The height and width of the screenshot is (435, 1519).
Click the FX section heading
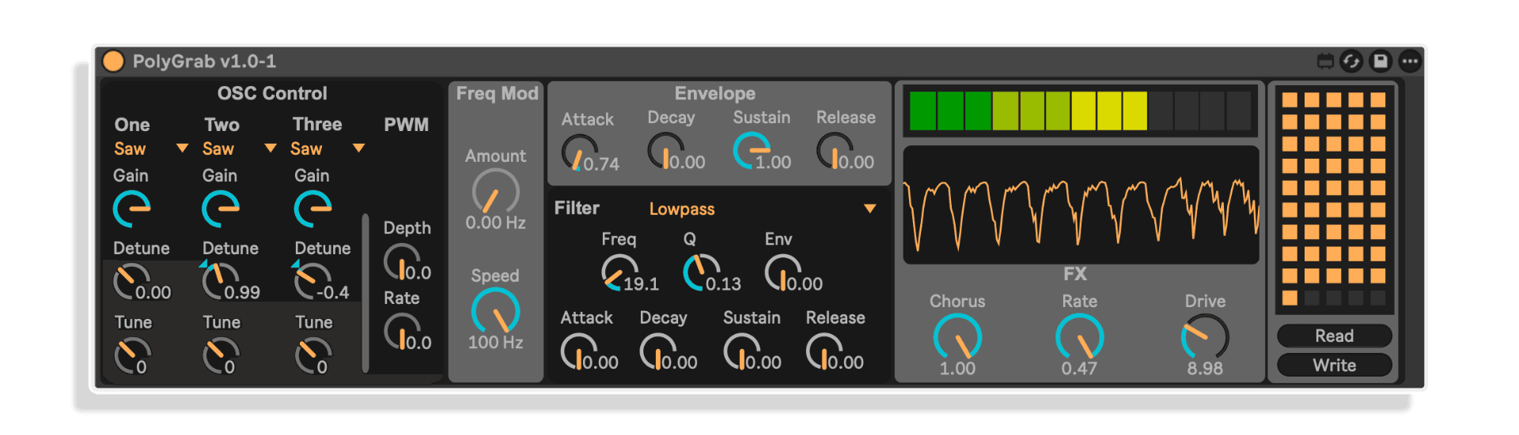click(x=1074, y=274)
